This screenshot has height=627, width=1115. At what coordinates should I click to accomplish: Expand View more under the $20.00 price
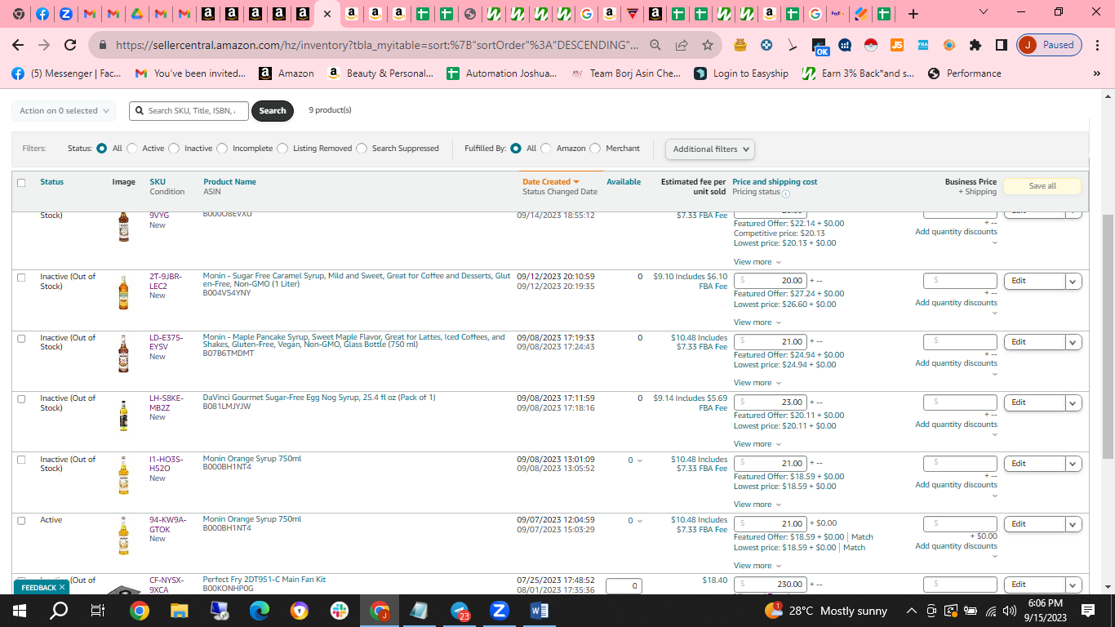(757, 322)
